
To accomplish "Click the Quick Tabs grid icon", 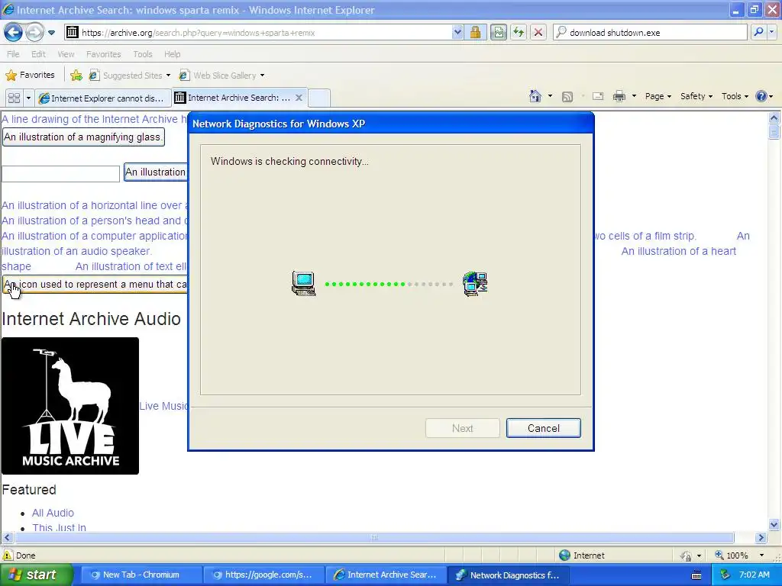I will [x=14, y=98].
